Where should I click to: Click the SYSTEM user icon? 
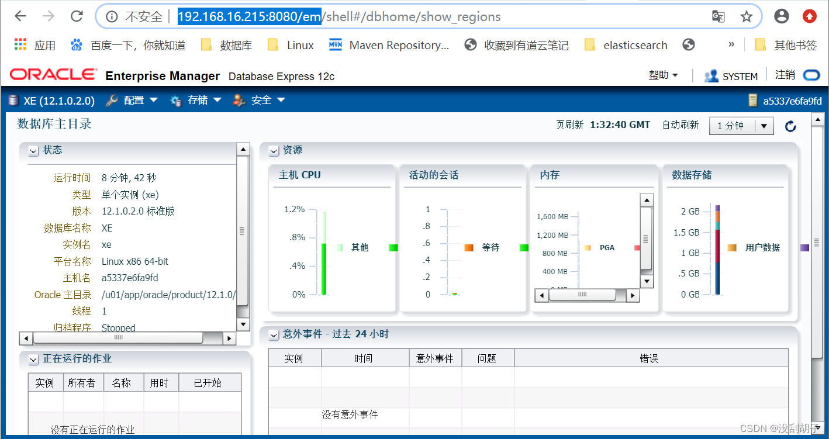click(x=711, y=76)
